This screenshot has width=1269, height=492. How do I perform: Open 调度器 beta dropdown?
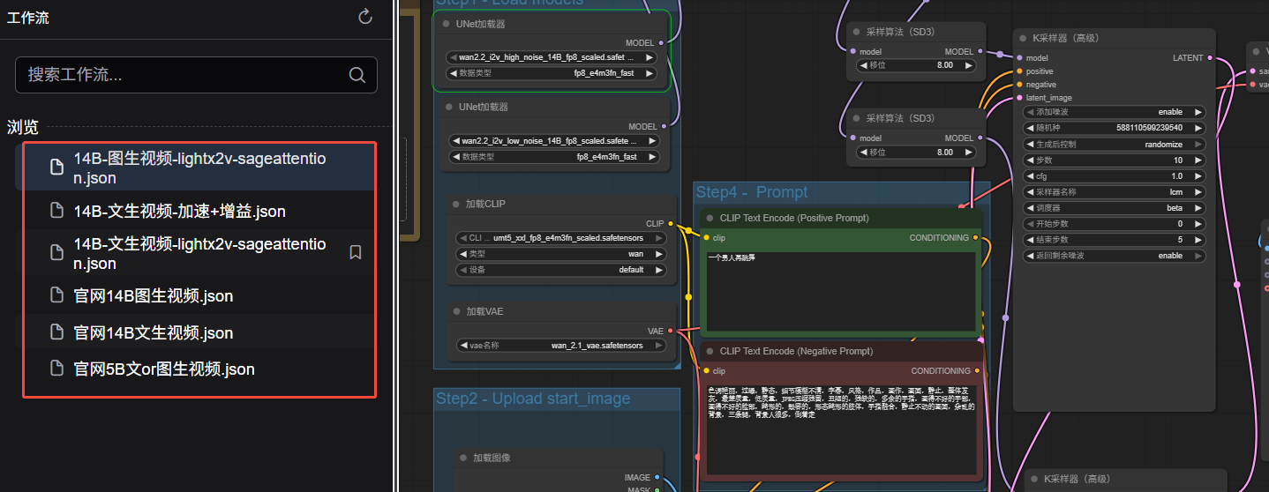[x=1114, y=208]
